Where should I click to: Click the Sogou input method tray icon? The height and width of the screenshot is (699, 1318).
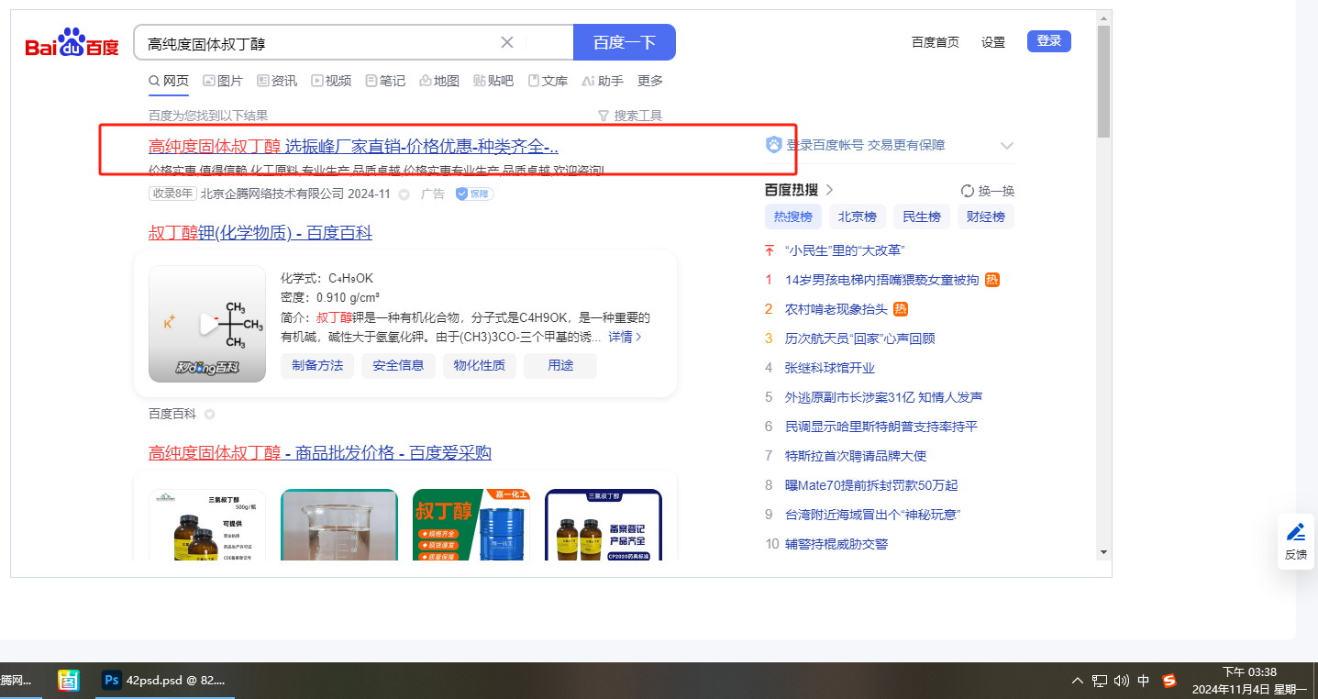point(1169,681)
